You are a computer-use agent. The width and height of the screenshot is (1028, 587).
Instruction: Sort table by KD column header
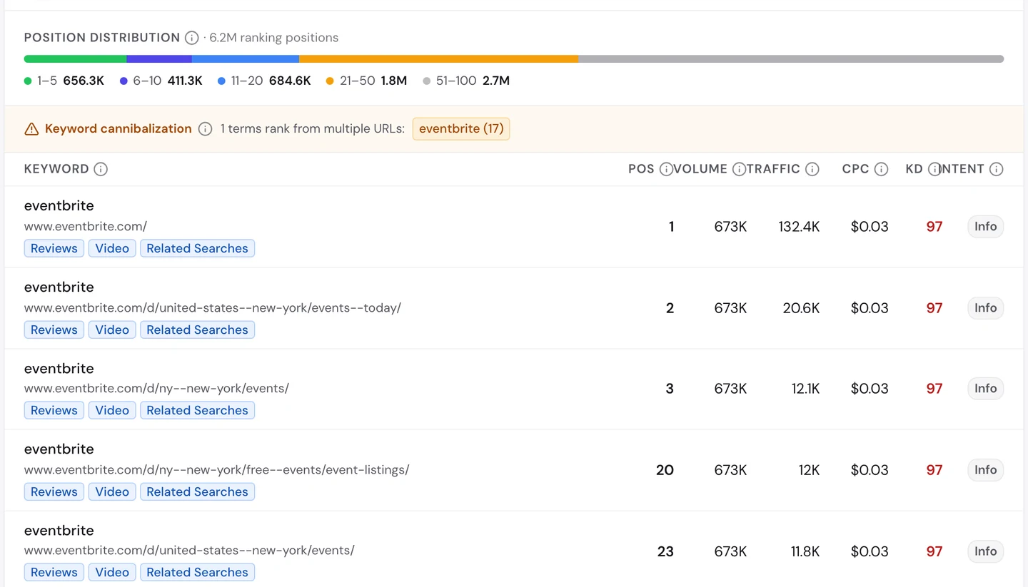coord(914,169)
